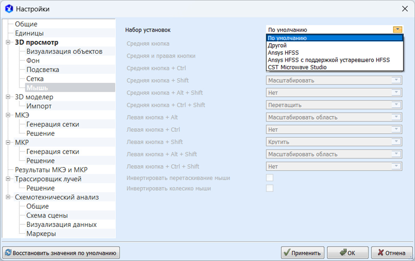
Task: Go to 'Единицы' in settings tree
Action: tap(29, 33)
